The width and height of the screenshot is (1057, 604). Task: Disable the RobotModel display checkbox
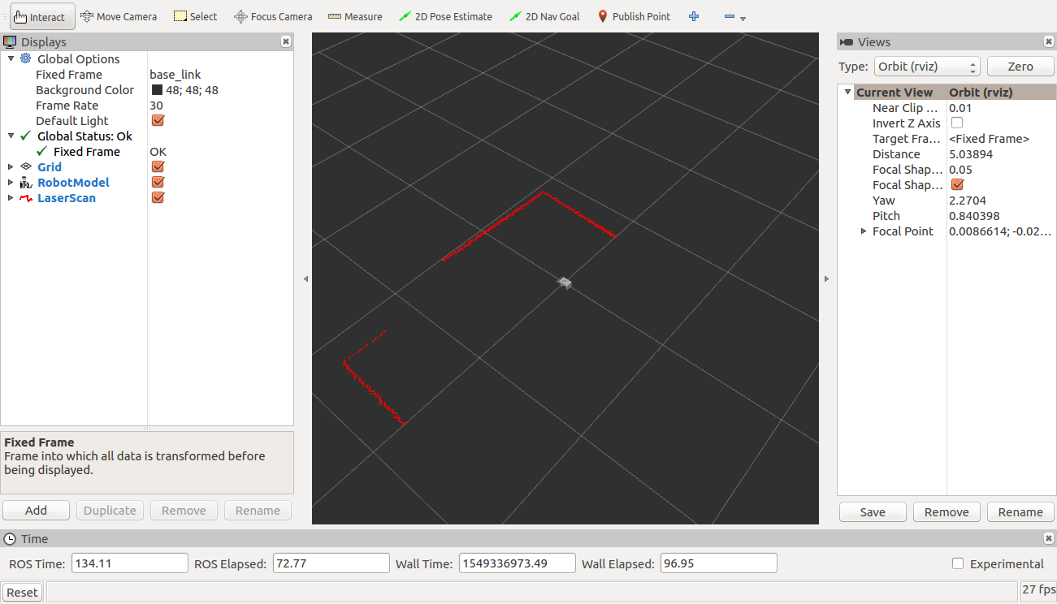pyautogui.click(x=158, y=182)
